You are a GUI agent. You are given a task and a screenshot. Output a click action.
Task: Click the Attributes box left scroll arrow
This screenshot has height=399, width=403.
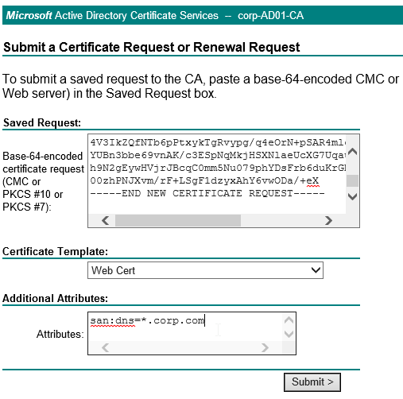[x=105, y=347]
